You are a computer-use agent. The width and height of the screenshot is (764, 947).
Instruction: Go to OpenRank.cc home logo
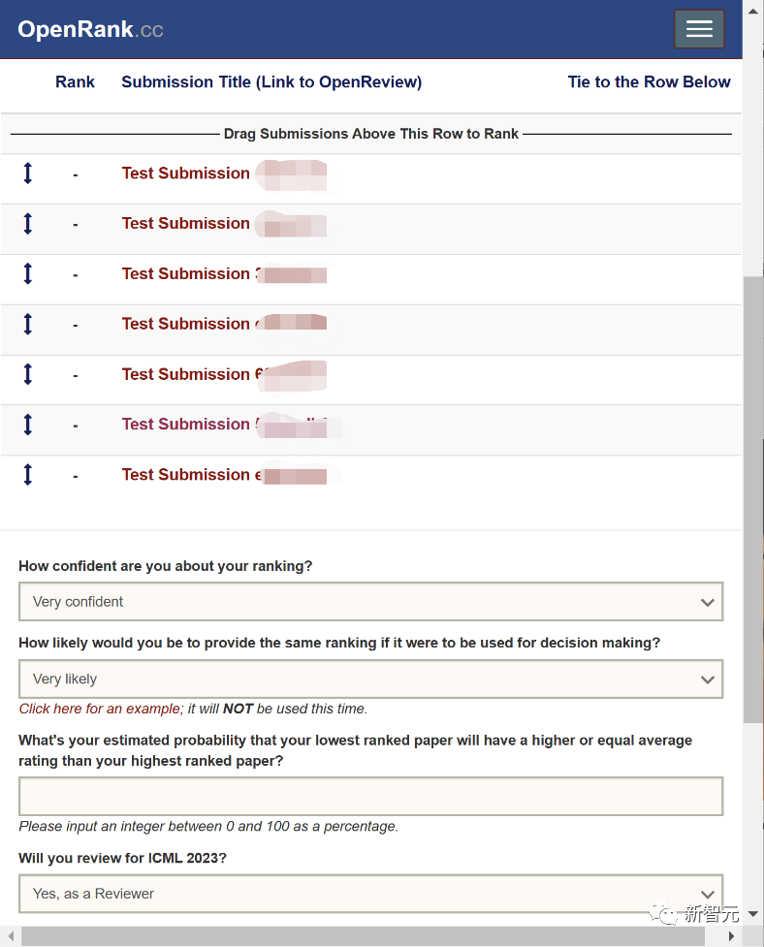pos(90,29)
